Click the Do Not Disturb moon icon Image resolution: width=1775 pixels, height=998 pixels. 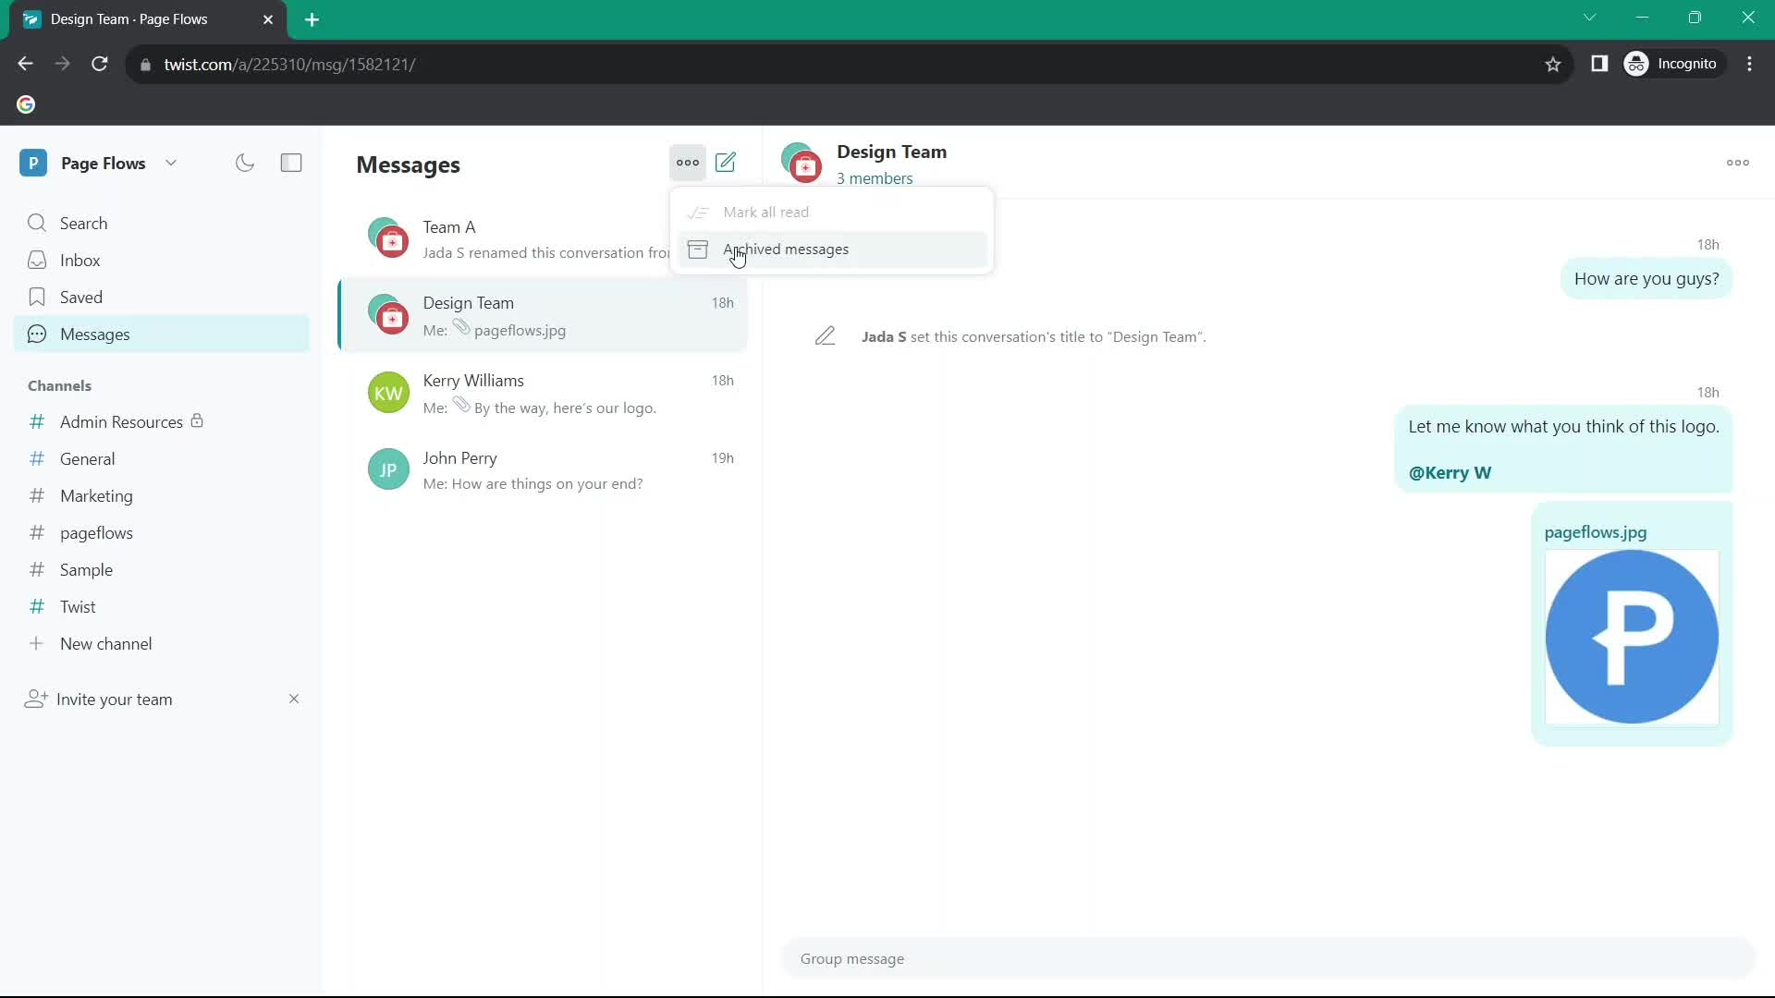pos(244,162)
